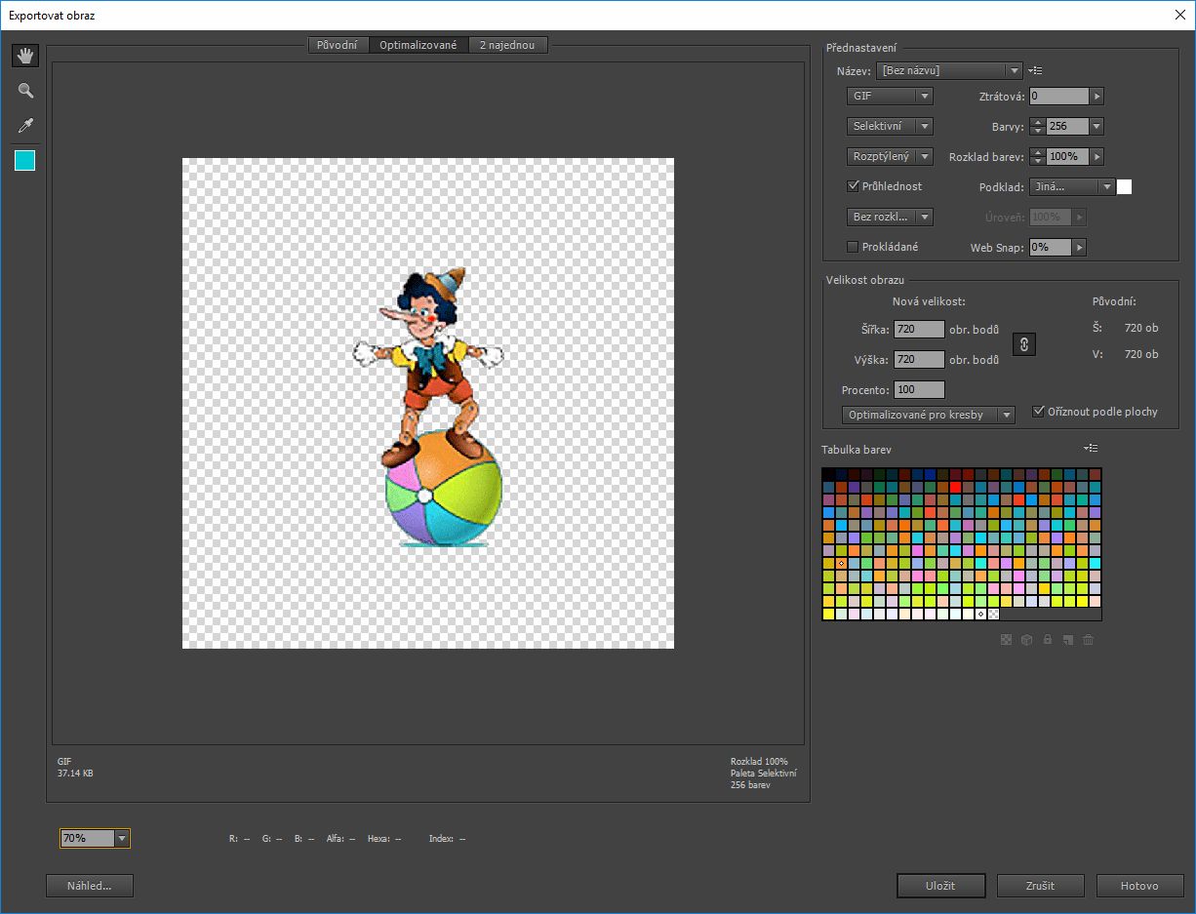Select the Eyedropper tool

pos(25,126)
